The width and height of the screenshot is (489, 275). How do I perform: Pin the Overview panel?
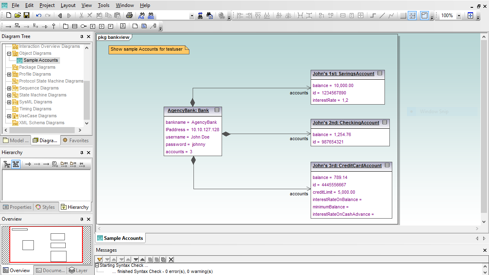(82, 219)
